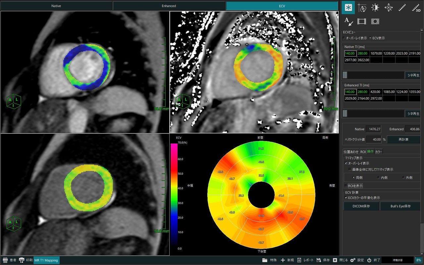Activate the rotate crosshair tool

(x=362, y=8)
